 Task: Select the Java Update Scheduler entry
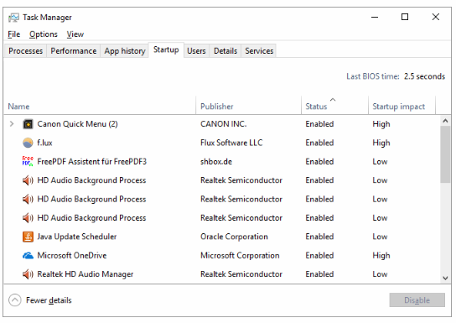coord(77,237)
